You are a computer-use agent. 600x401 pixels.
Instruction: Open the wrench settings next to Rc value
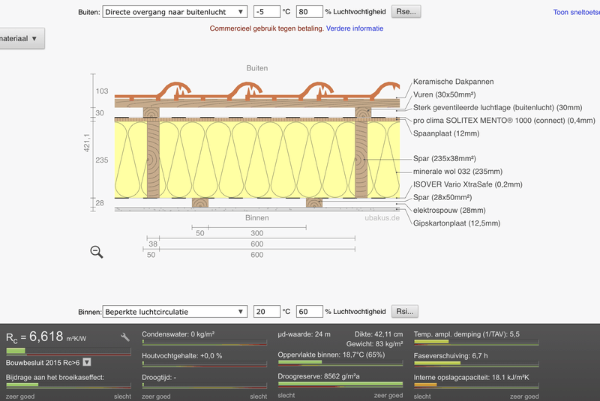click(x=125, y=338)
